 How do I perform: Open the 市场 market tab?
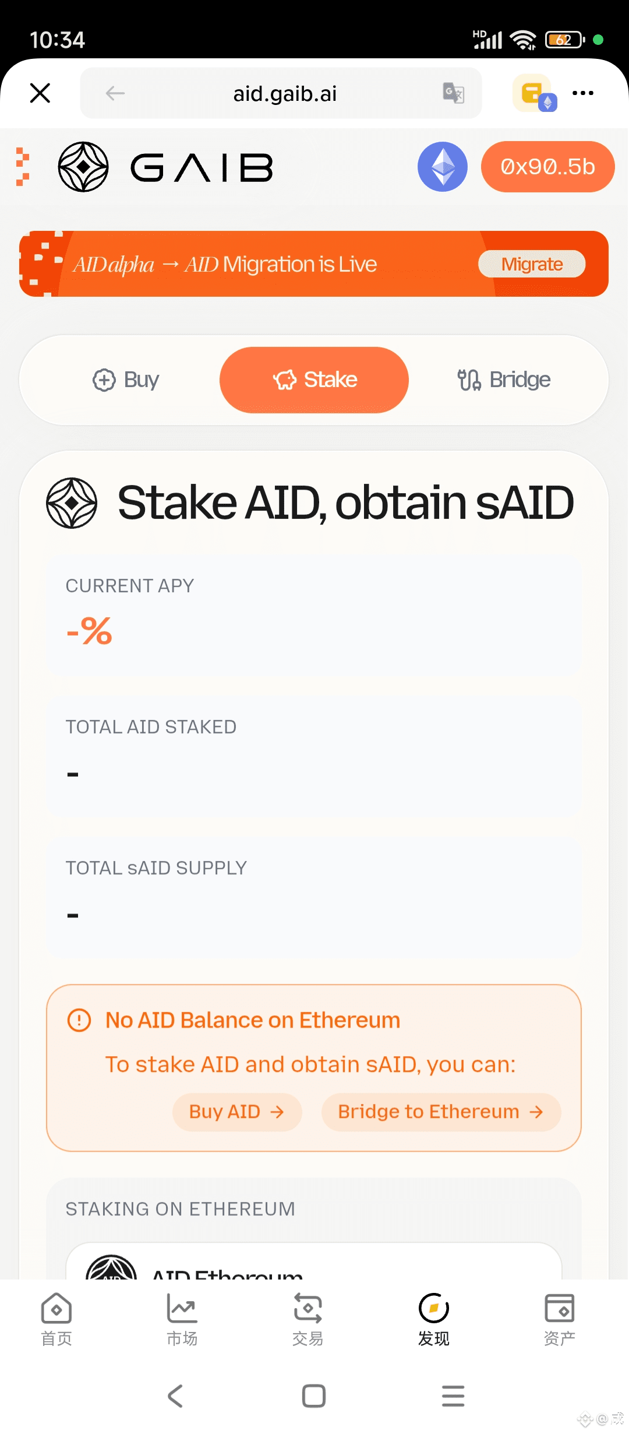pyautogui.click(x=182, y=1320)
